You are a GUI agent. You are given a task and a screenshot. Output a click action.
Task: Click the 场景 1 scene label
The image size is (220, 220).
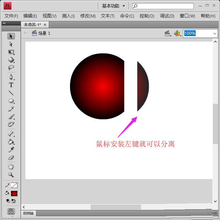[44, 33]
